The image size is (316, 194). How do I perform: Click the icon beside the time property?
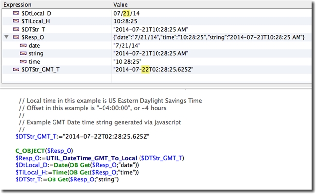pos(23,62)
